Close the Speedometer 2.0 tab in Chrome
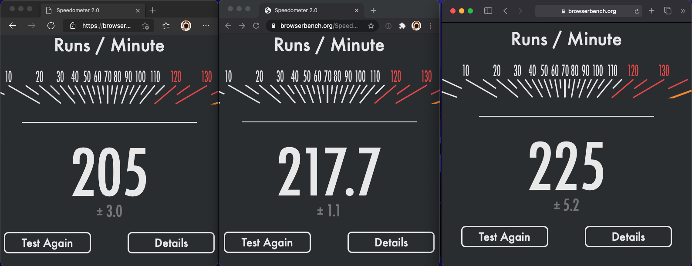The image size is (692, 266). pyautogui.click(x=357, y=10)
